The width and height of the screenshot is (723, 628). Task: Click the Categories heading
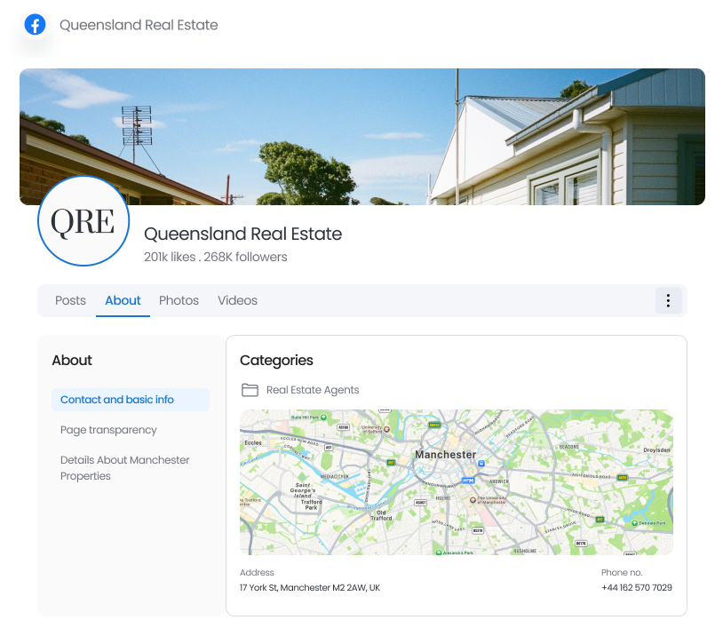pos(276,360)
